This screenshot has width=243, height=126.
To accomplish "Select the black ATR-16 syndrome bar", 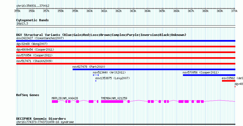I will coord(126,124).
